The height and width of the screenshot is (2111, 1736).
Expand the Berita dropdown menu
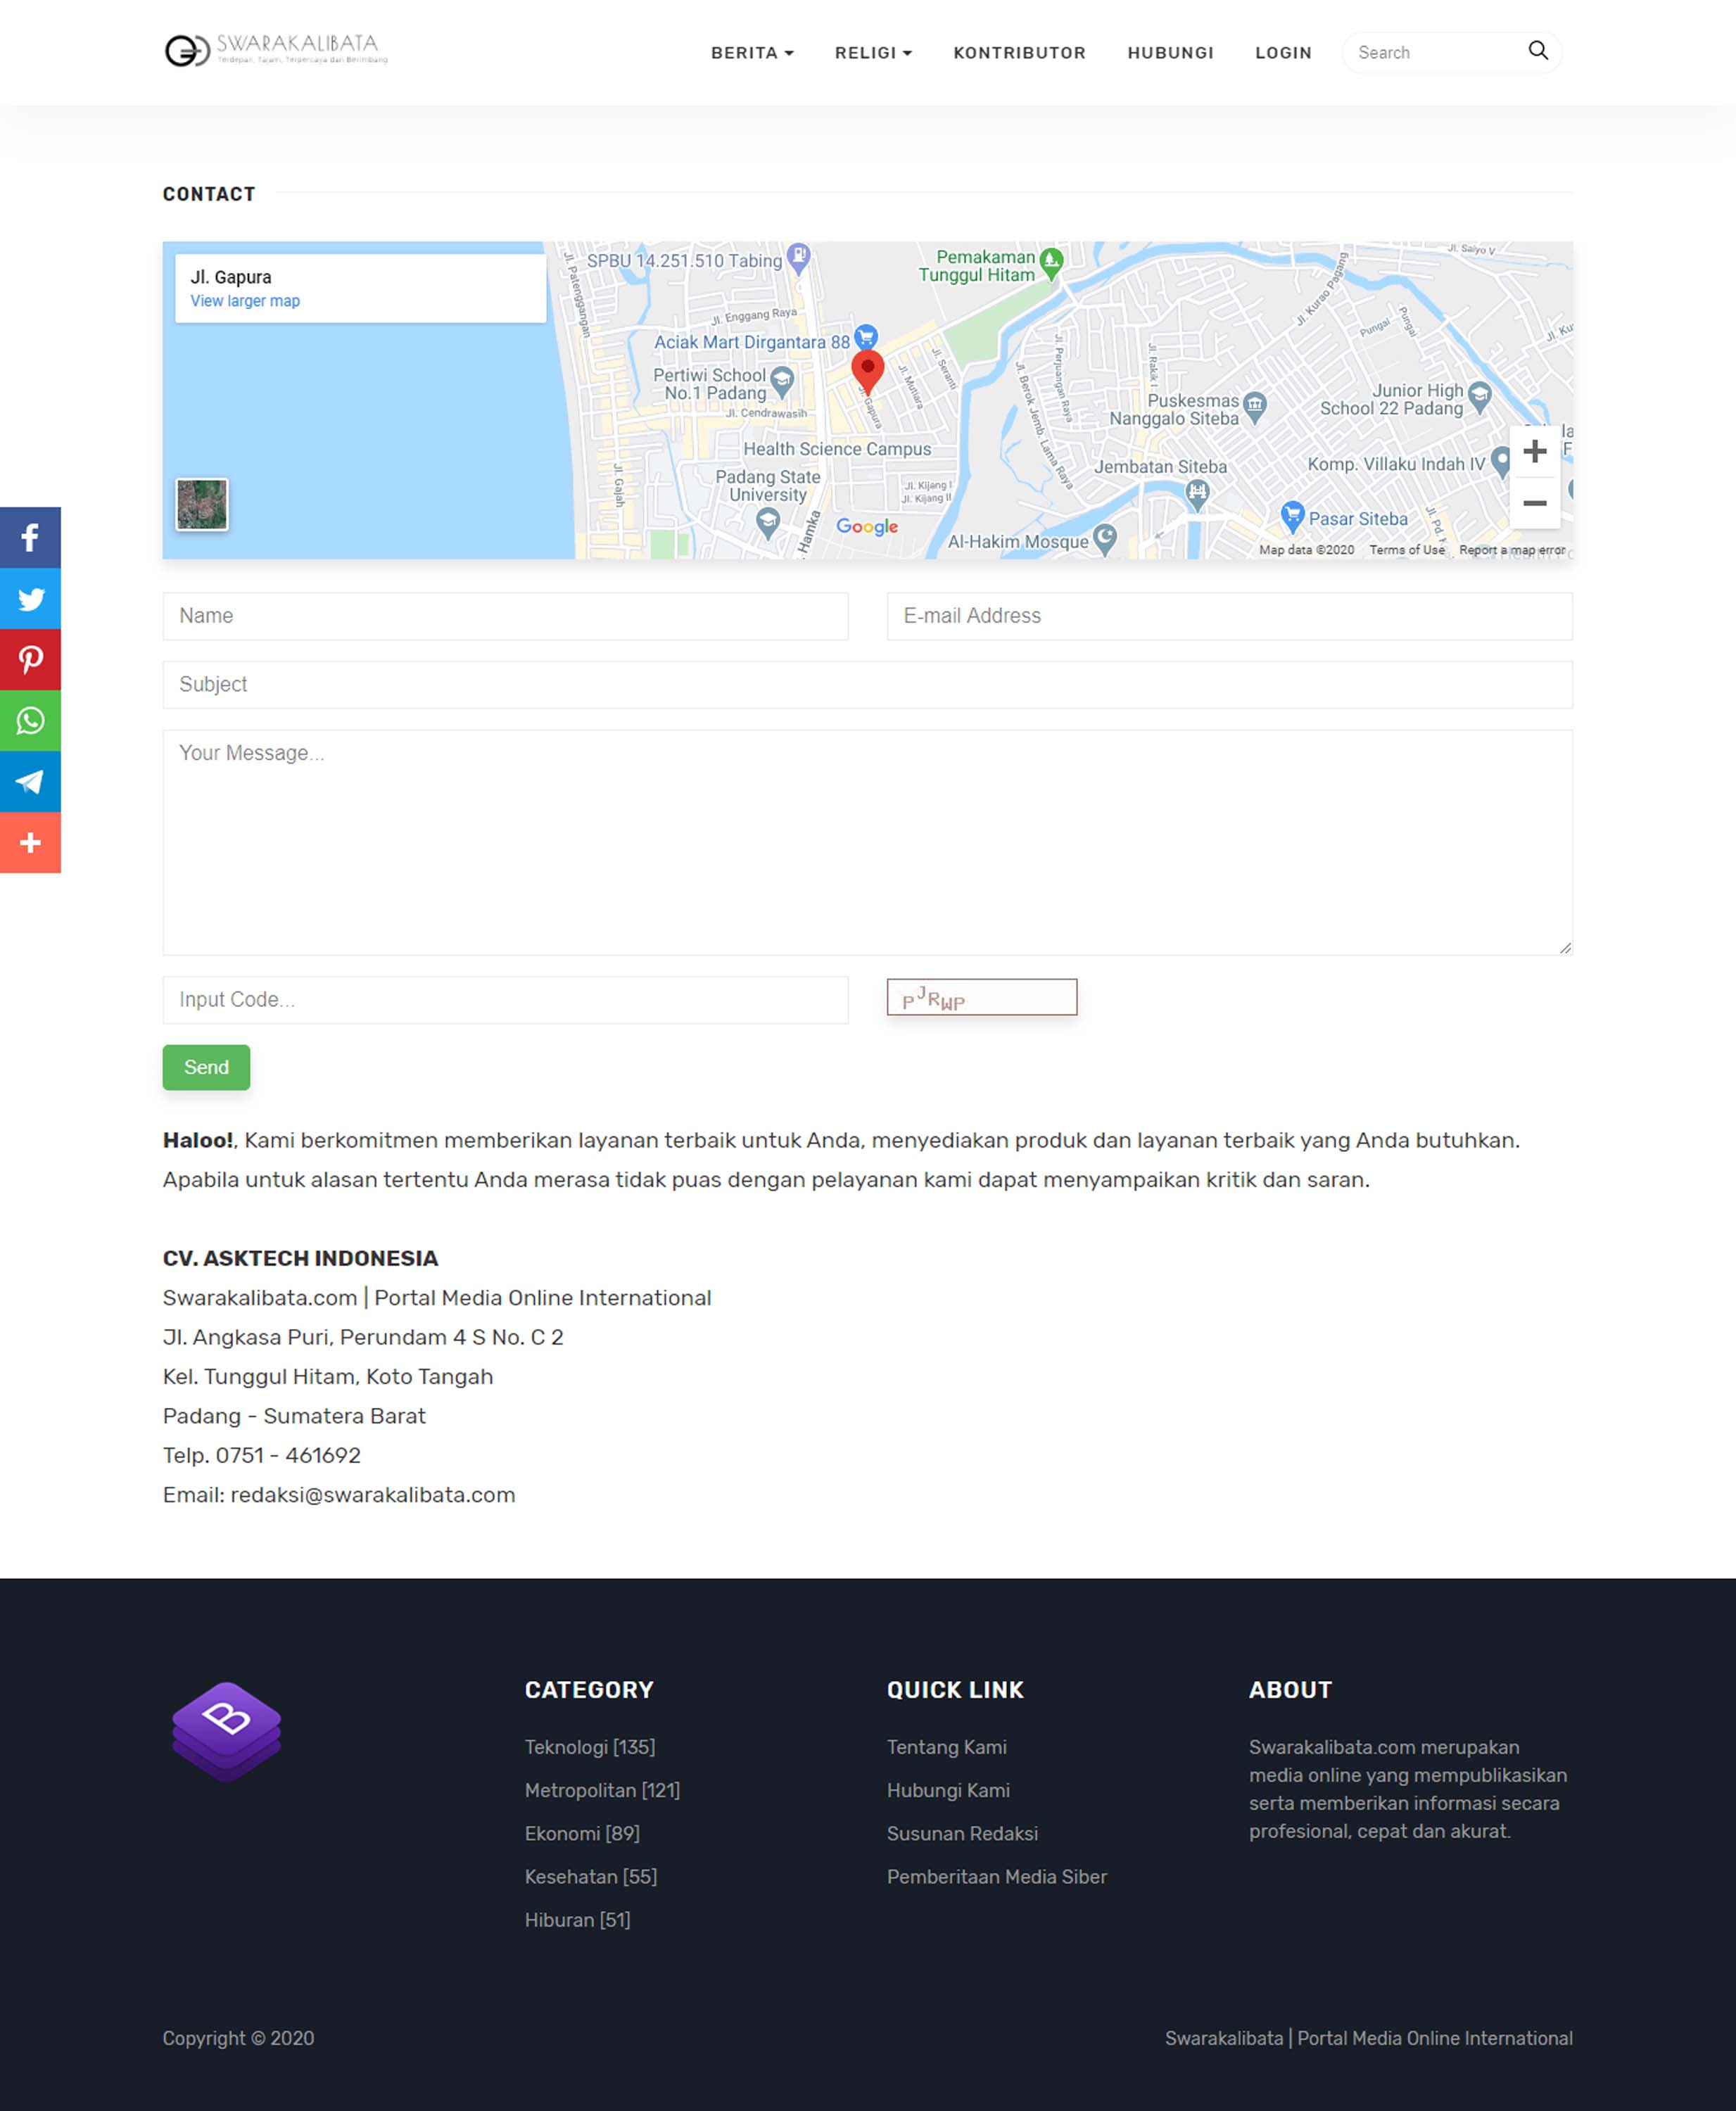(751, 53)
